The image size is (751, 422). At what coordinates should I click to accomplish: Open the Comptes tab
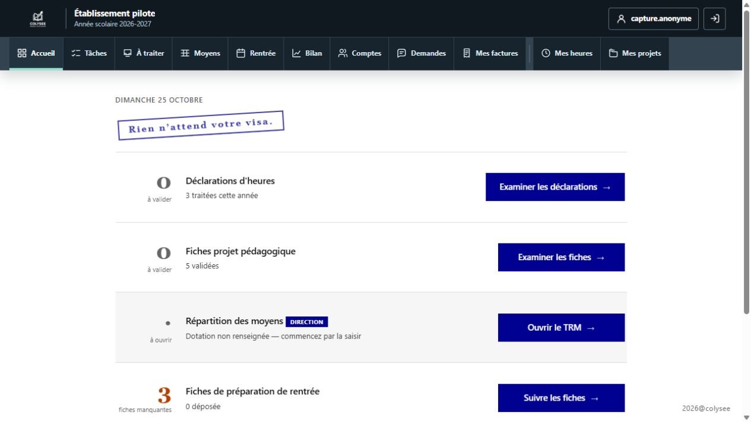[360, 53]
